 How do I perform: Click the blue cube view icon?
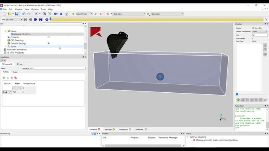(61, 14)
